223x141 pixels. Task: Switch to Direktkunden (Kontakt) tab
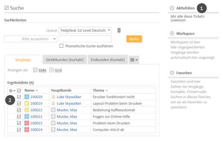[x=65, y=60]
